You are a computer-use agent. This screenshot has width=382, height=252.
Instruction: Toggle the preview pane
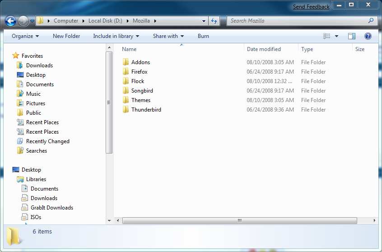click(x=352, y=36)
